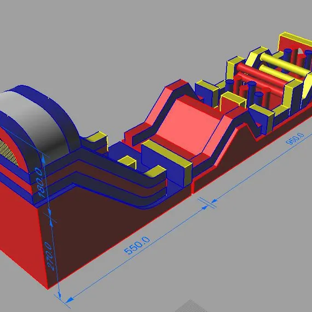Pick the yellow frame at the far end
Viewport: 312px width, 312px height.
coord(294,41)
